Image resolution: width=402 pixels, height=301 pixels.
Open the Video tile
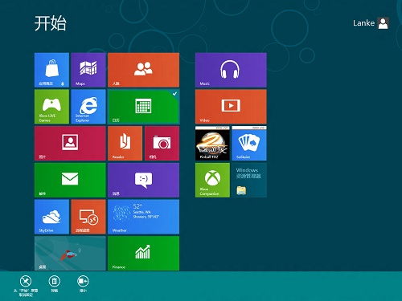pyautogui.click(x=231, y=107)
